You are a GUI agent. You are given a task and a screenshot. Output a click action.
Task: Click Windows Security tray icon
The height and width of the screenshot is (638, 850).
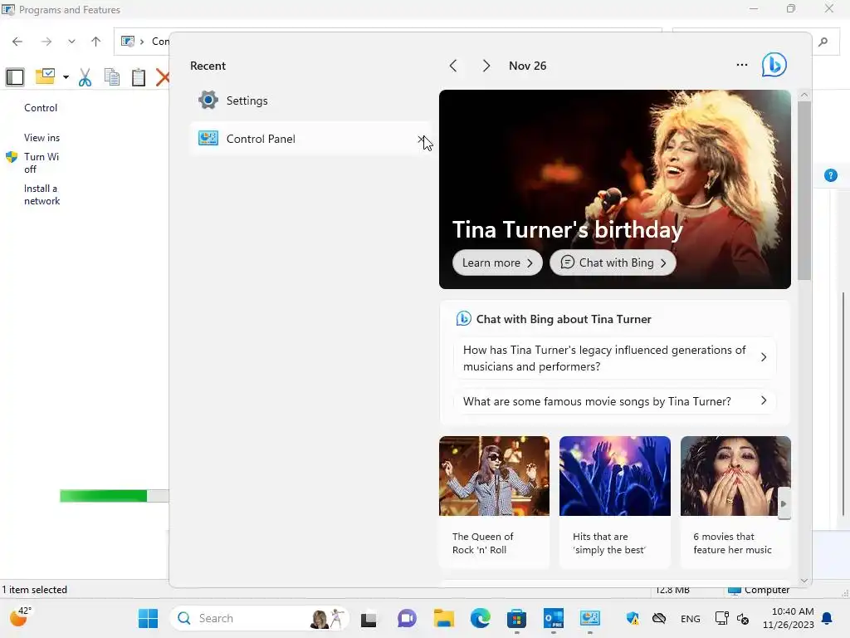click(x=633, y=618)
